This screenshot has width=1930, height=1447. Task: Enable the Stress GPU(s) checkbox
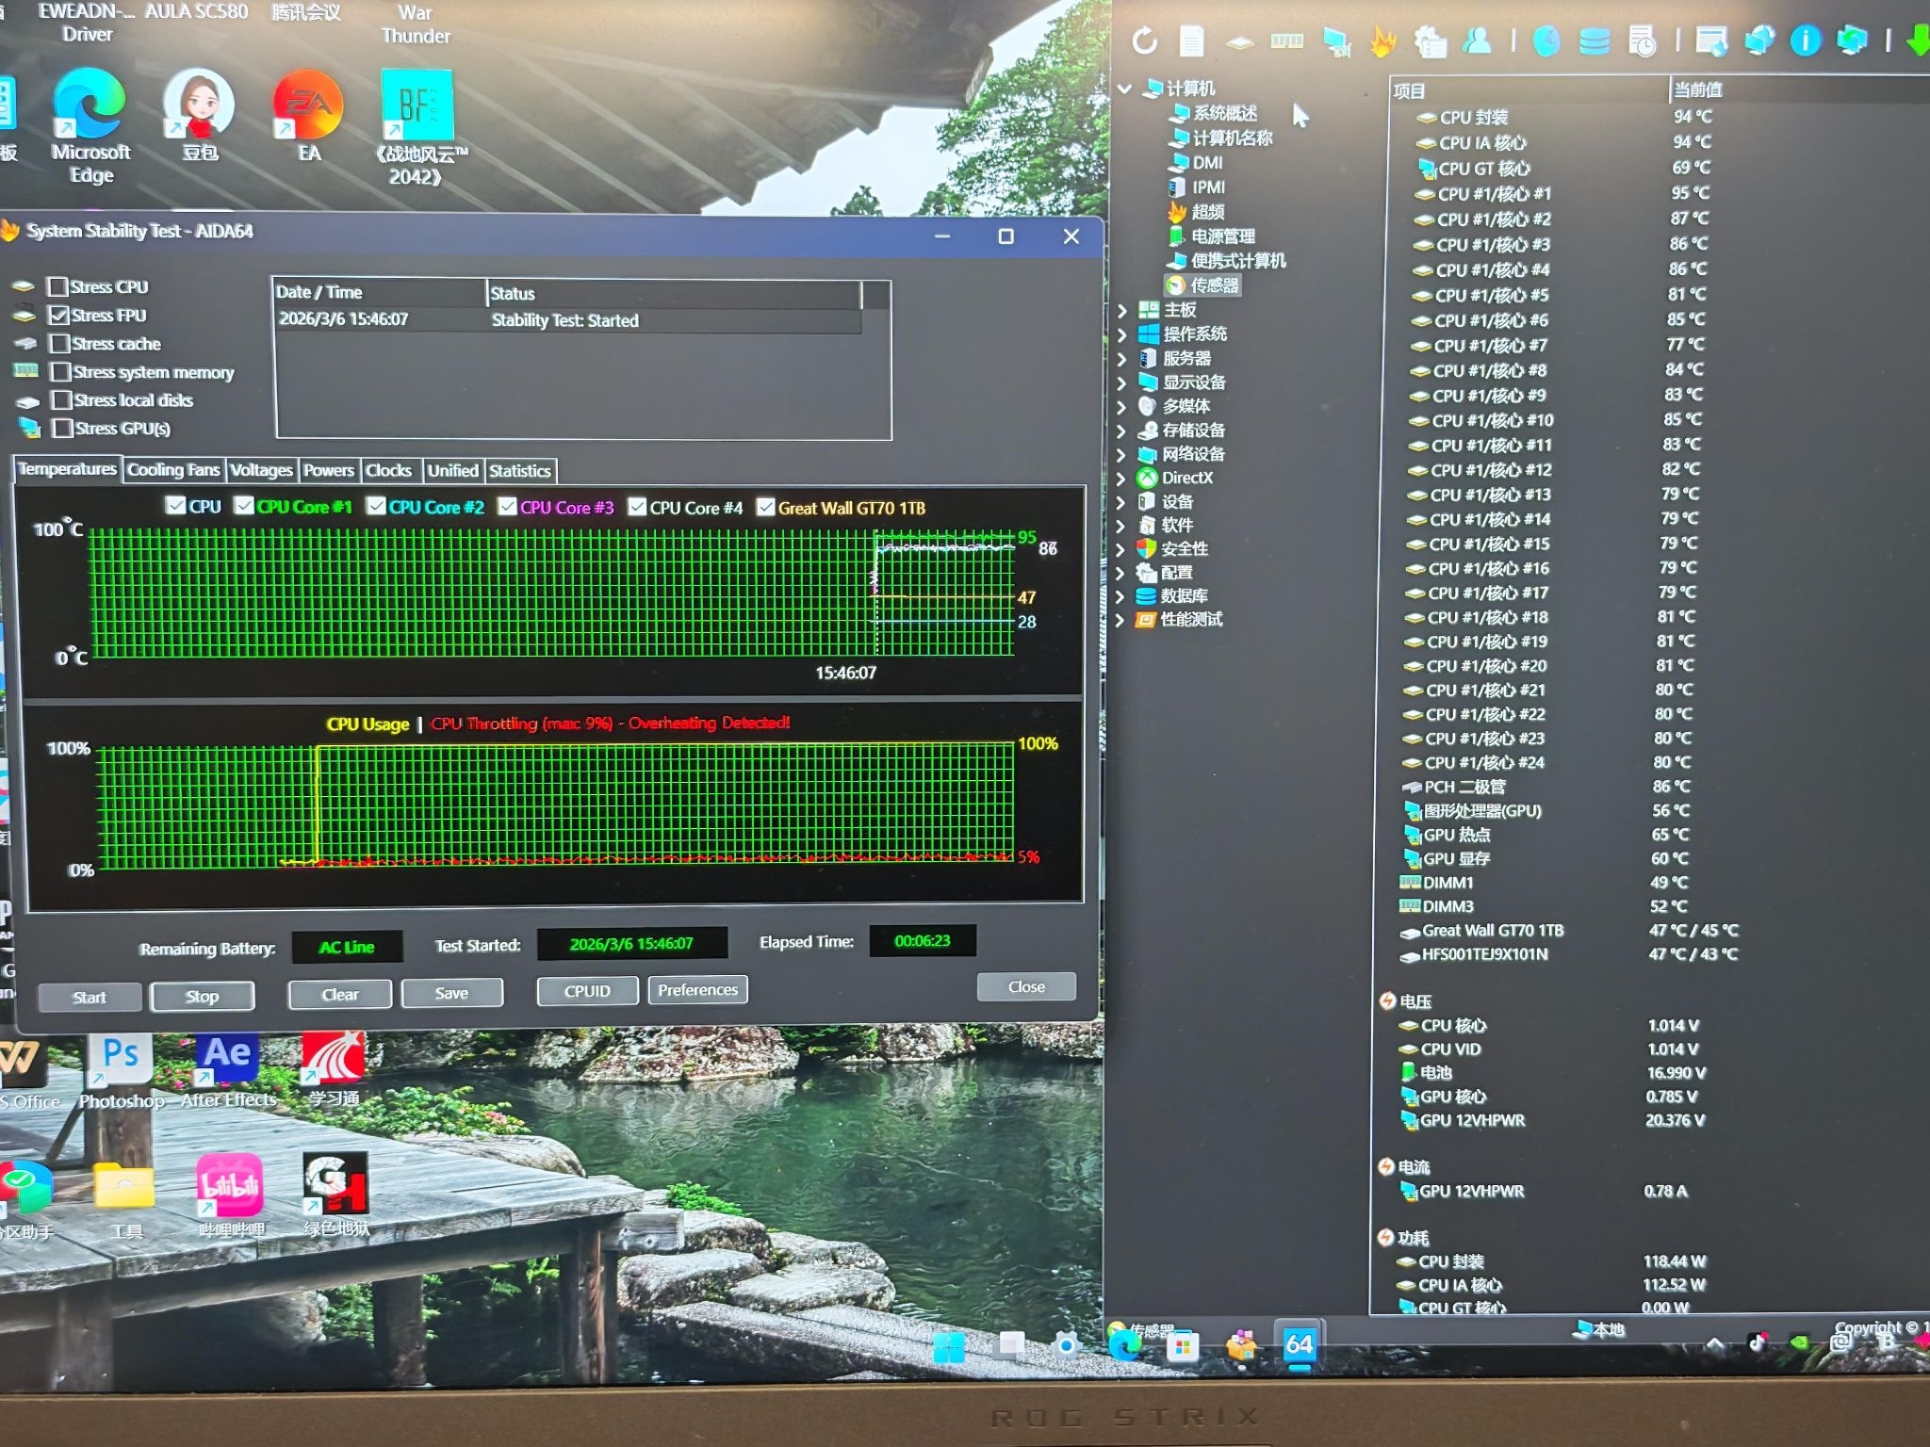click(63, 429)
